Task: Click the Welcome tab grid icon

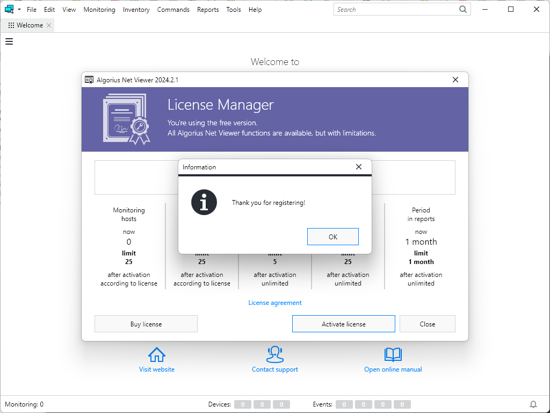Action: pos(11,25)
